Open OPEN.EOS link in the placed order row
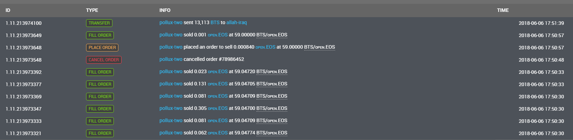The image size is (573, 140). click(x=265, y=47)
